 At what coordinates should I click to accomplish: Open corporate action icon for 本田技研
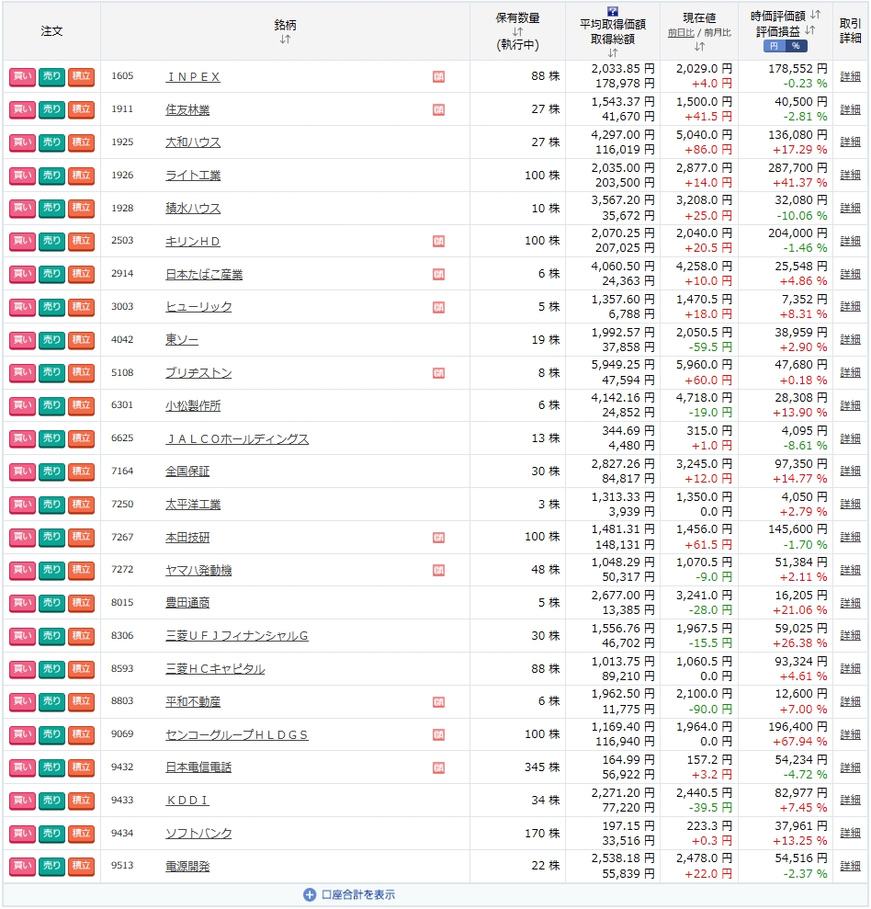438,538
